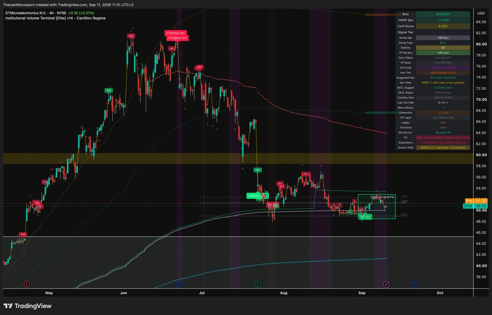Click the Oct label on the time axis
Image resolution: width=492 pixels, height=315 pixels.
pos(440,293)
